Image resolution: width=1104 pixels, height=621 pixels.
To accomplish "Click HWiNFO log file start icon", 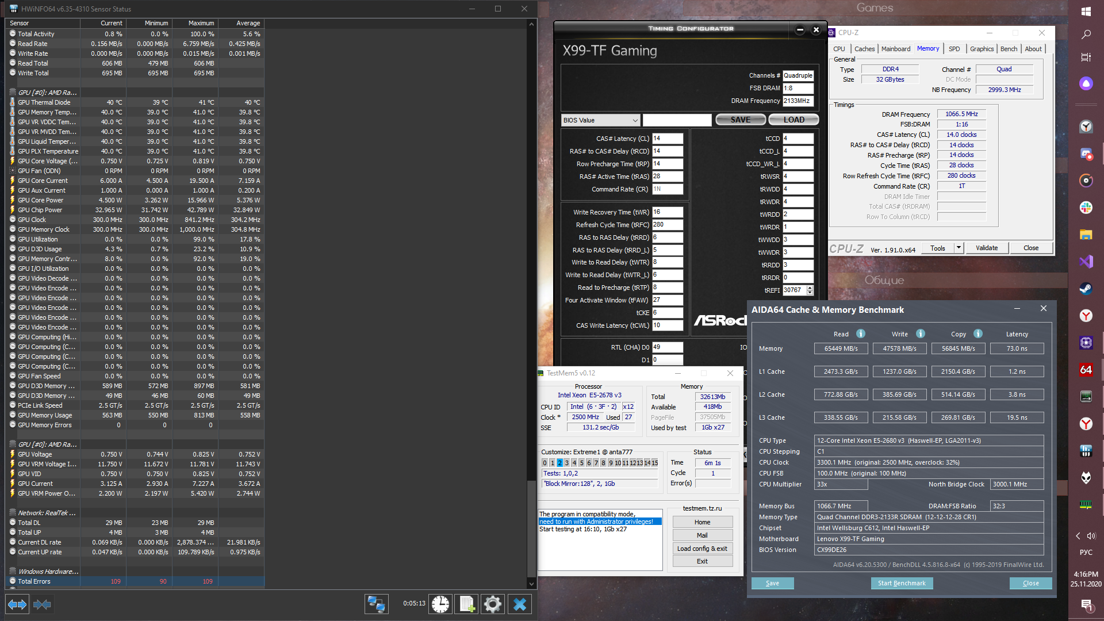I will 466,604.
